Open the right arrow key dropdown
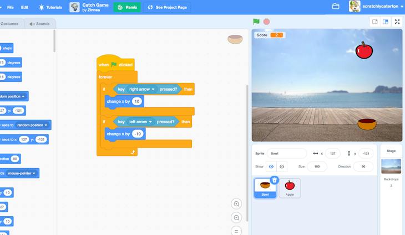 point(142,90)
